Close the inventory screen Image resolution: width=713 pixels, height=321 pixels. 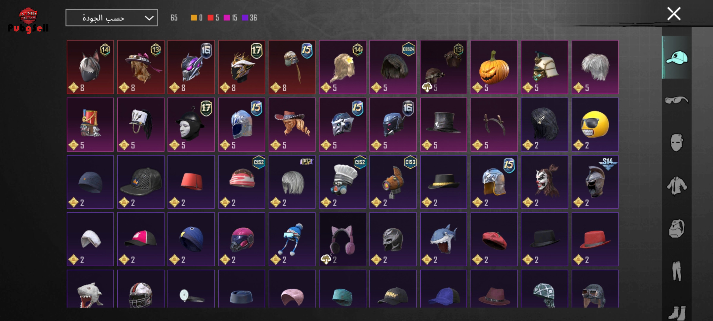point(674,14)
